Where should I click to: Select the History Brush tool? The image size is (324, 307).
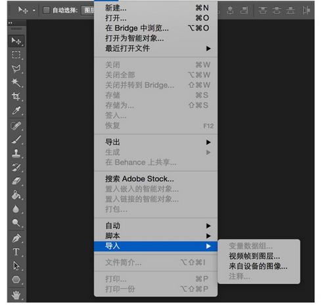pos(16,167)
